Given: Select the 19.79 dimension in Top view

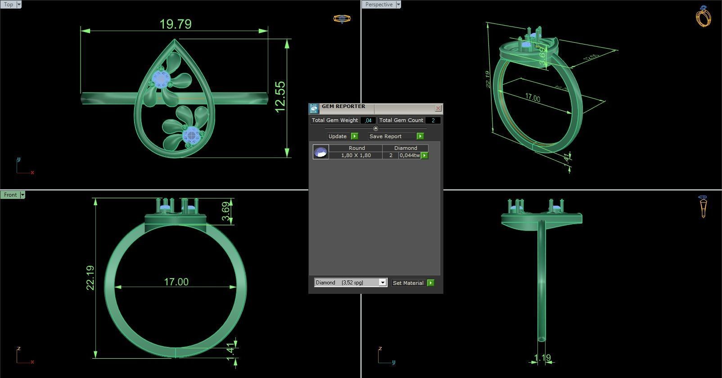Looking at the screenshot, I should (176, 24).
